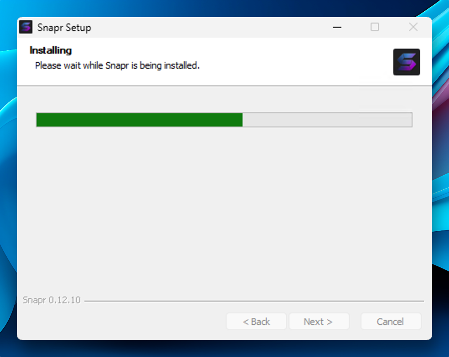Minimize the Snapr Setup window
Viewport: 449px width, 357px height.
coord(337,27)
